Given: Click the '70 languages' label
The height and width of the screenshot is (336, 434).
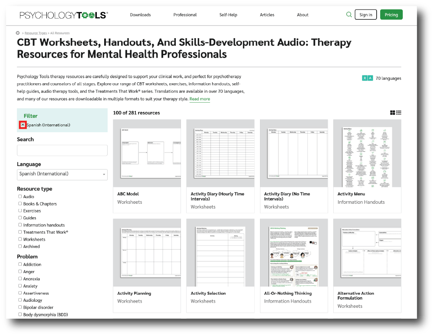Looking at the screenshot, I should [x=388, y=78].
